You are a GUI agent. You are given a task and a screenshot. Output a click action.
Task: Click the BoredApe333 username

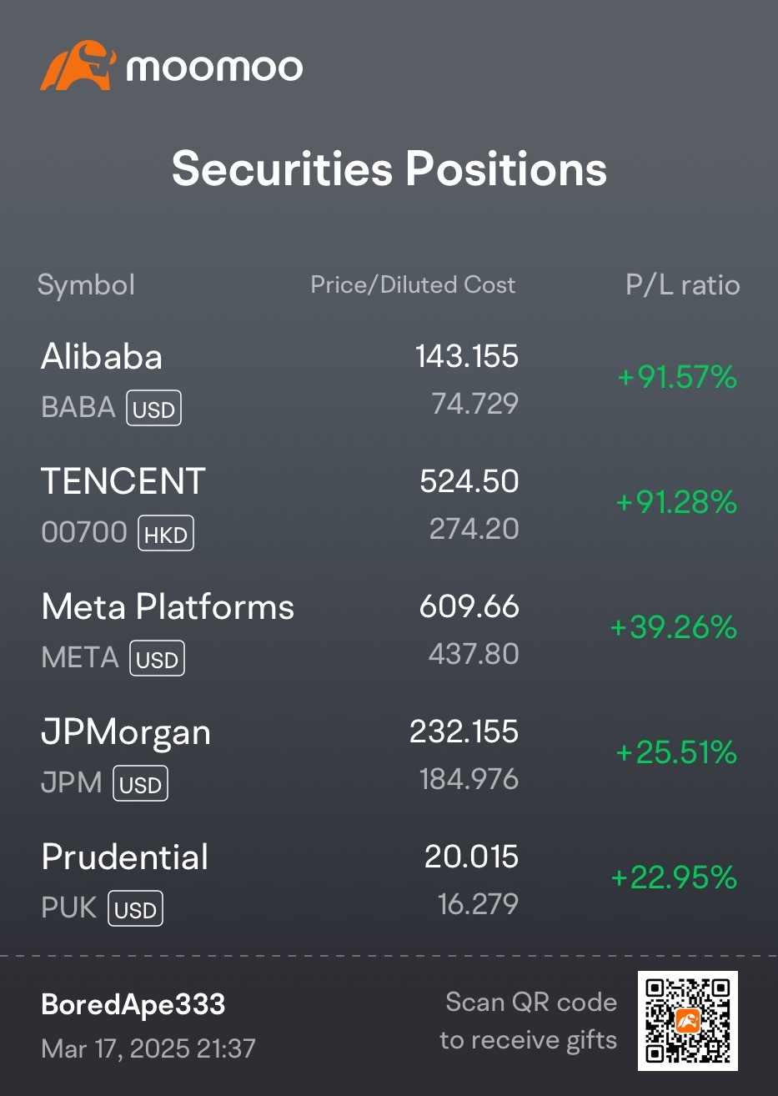[133, 1004]
